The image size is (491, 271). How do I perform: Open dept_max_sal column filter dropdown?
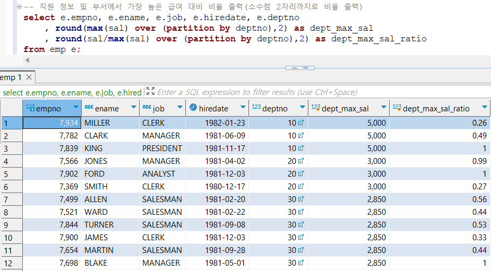384,107
